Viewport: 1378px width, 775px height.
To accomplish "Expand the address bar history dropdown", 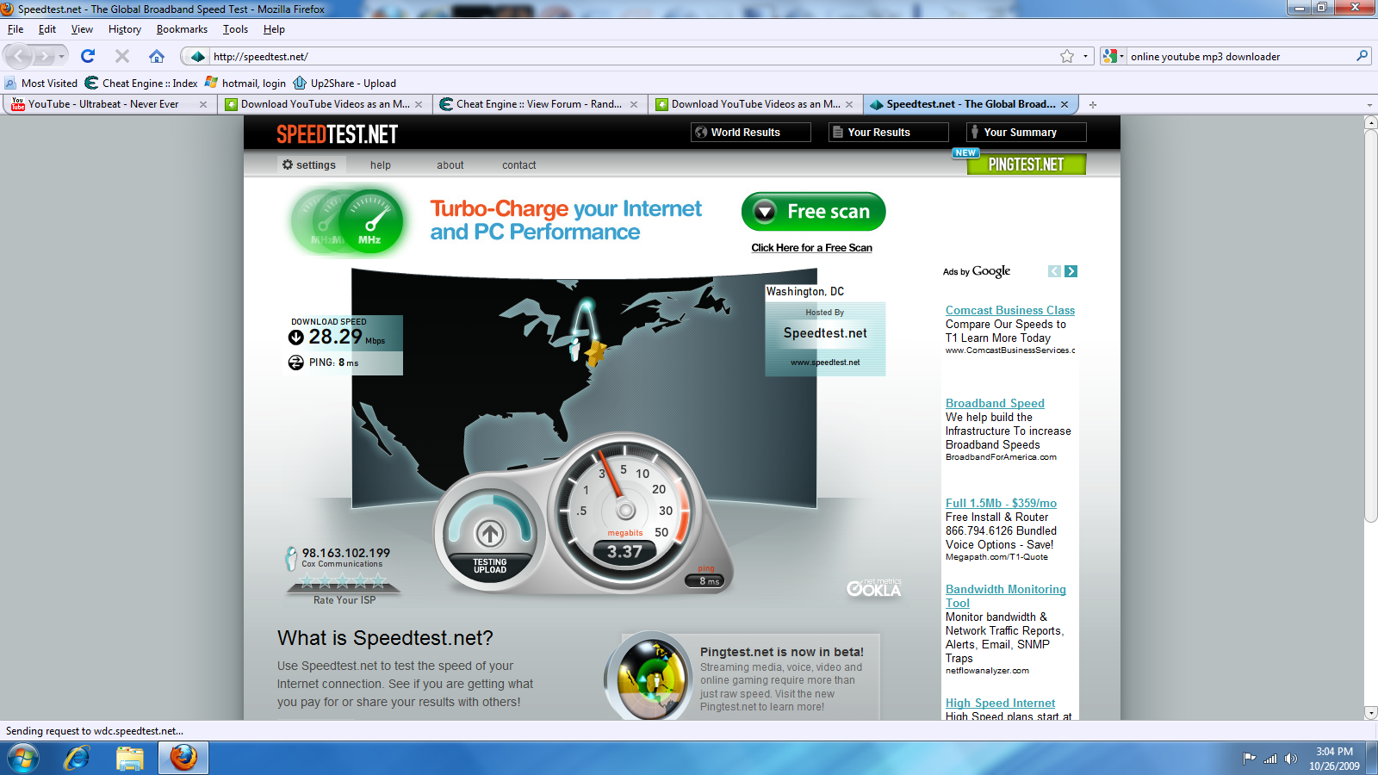I will tap(1085, 56).
